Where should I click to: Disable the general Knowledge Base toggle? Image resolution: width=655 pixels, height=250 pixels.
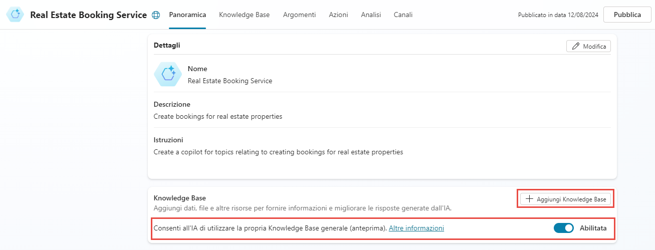coord(563,228)
